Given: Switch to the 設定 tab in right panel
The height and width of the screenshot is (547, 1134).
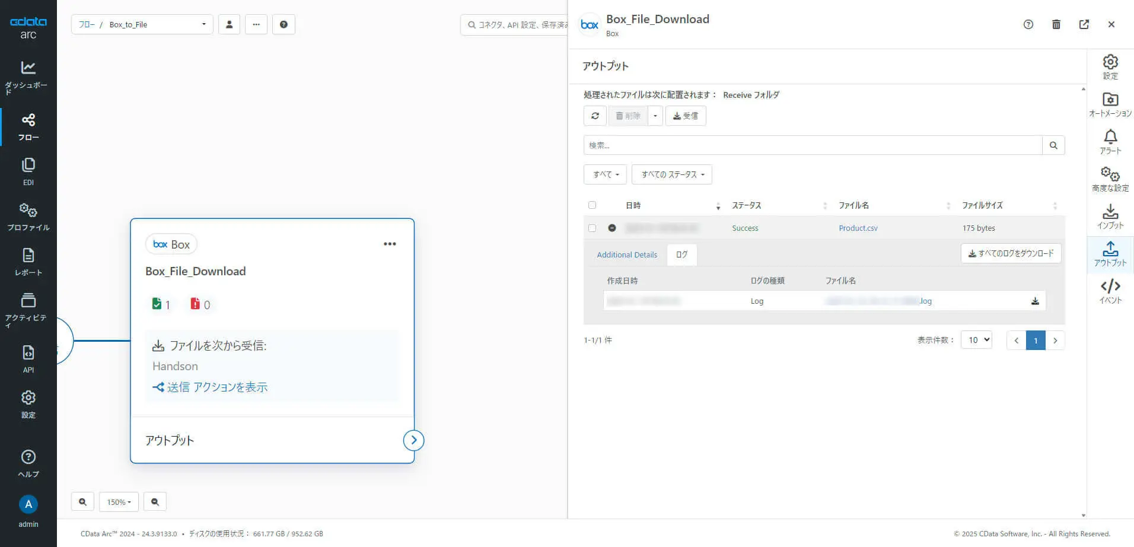Looking at the screenshot, I should tap(1110, 67).
